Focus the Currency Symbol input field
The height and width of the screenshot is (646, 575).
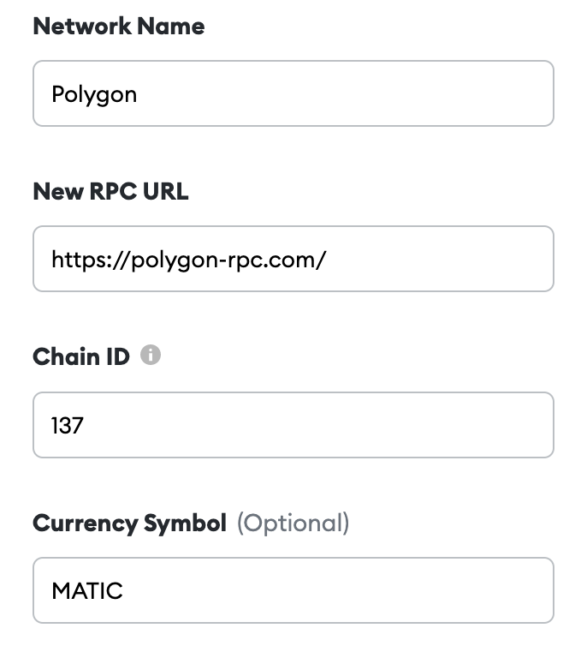pyautogui.click(x=293, y=590)
